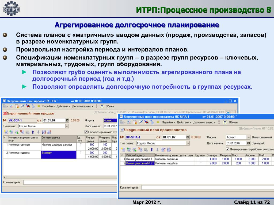This screenshot has height=205, width=274.
Task: Click the number field УК-УПА-1
Action: (141, 137)
